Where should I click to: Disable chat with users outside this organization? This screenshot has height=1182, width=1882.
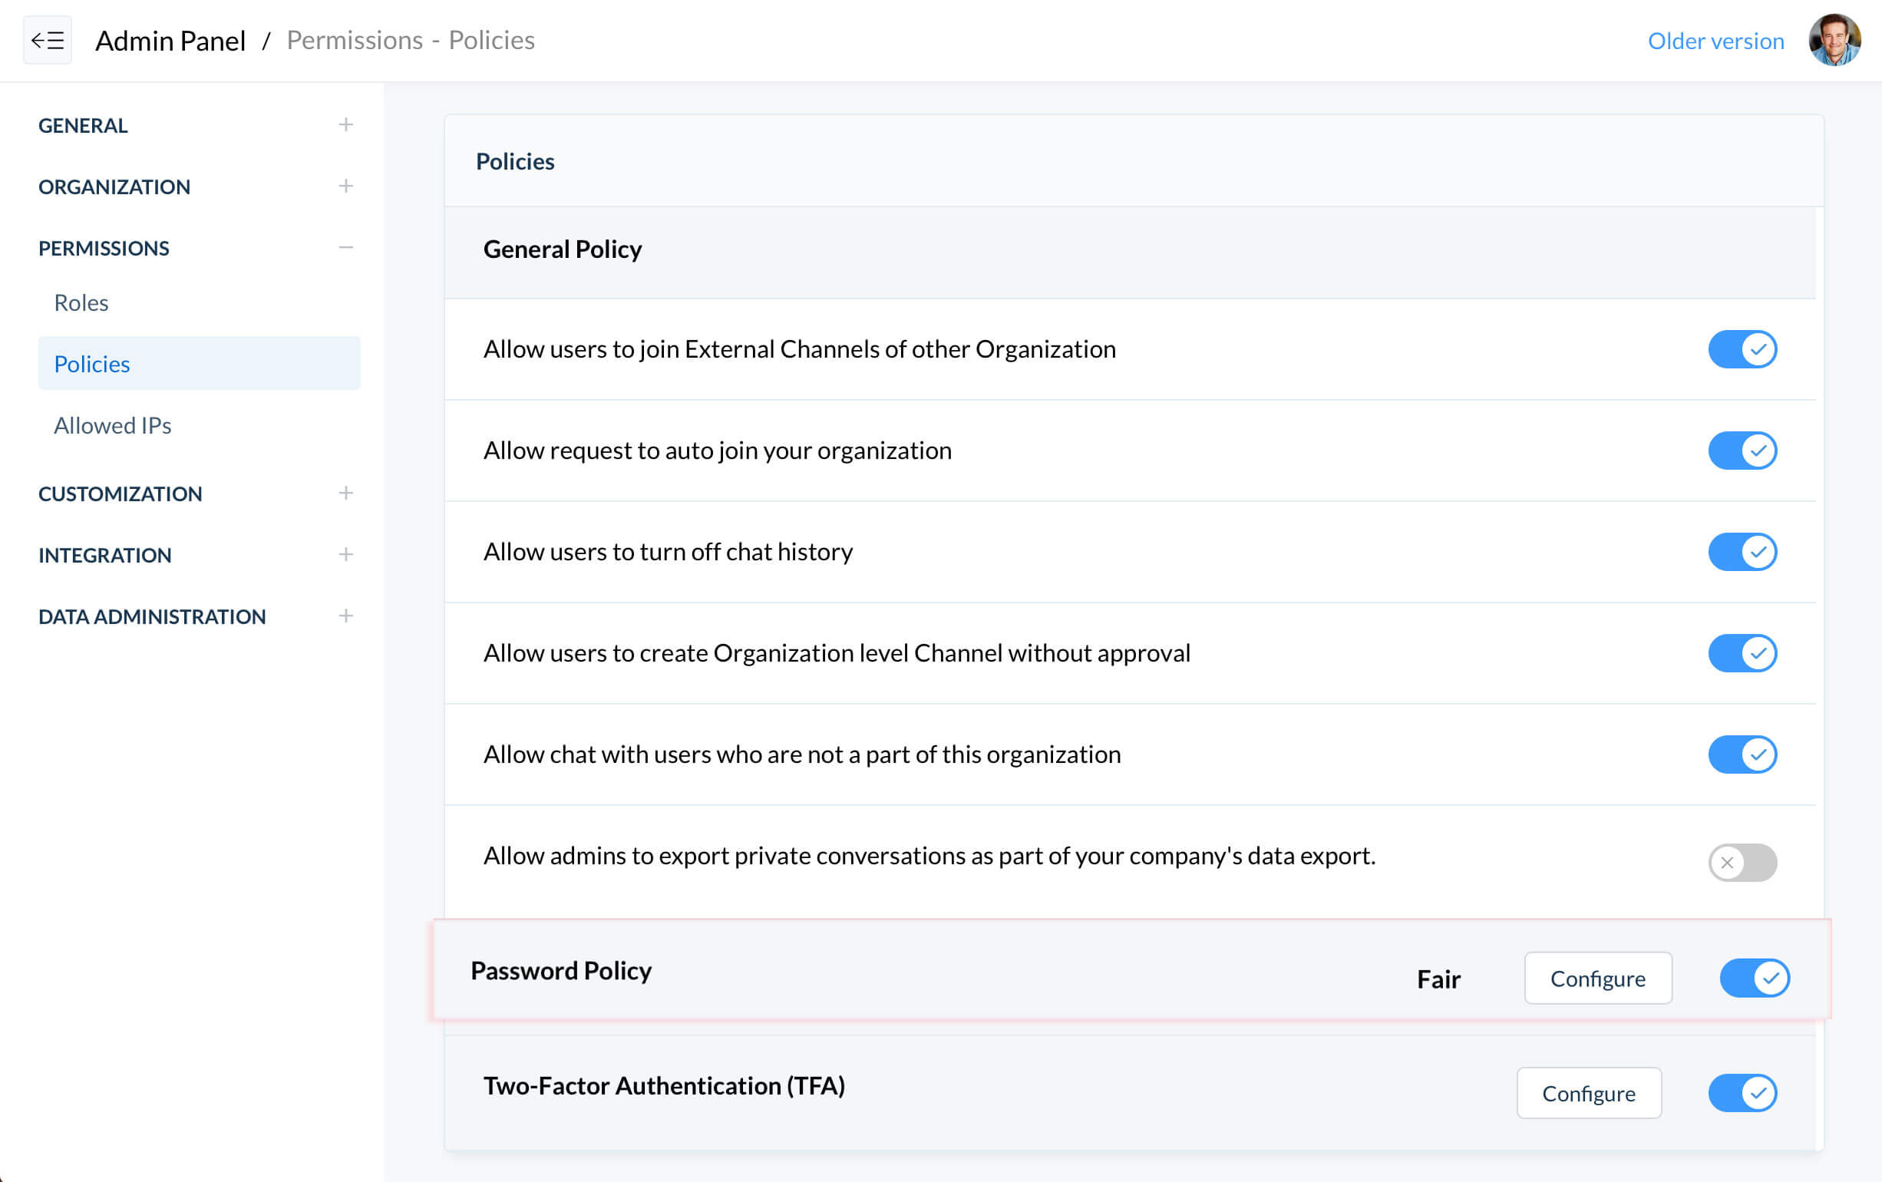pos(1743,754)
